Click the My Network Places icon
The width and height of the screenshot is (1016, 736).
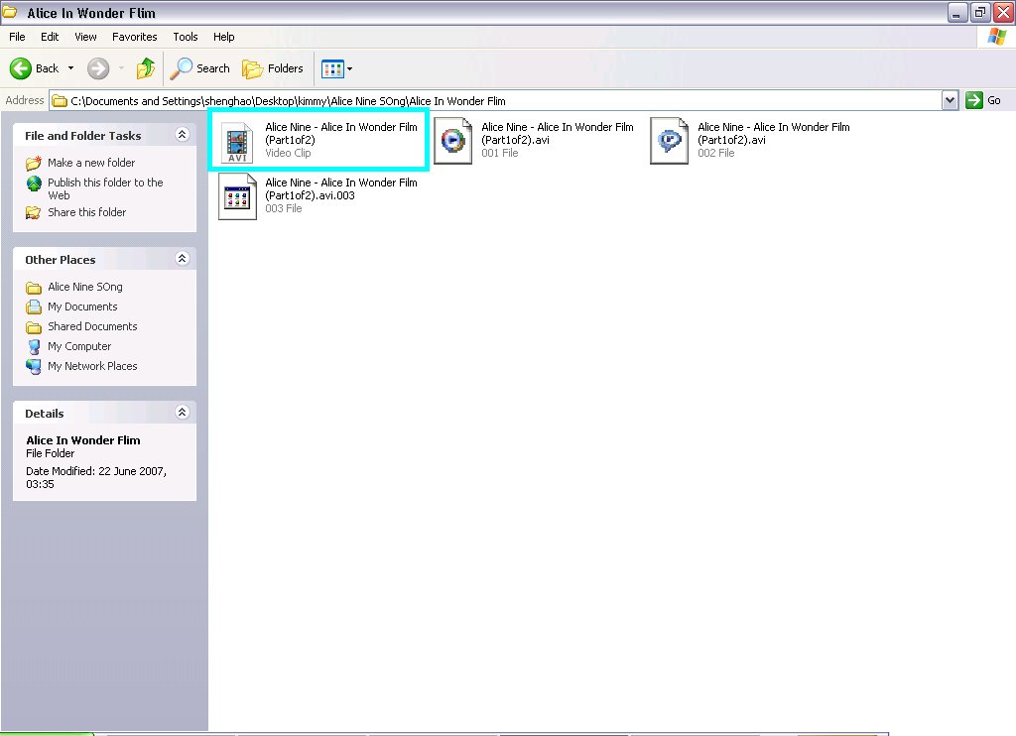tap(34, 367)
